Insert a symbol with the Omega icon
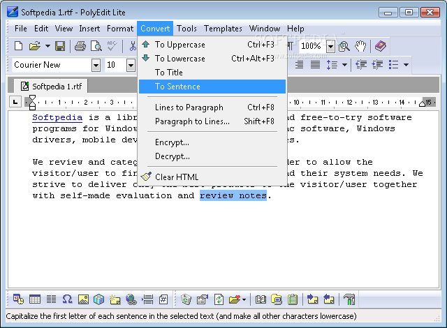The height and width of the screenshot is (328, 447). pyautogui.click(x=67, y=299)
